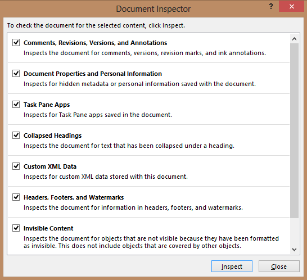
Task: Uncheck Comments, Revisions, Versions, and Annotations
Action: (16, 43)
